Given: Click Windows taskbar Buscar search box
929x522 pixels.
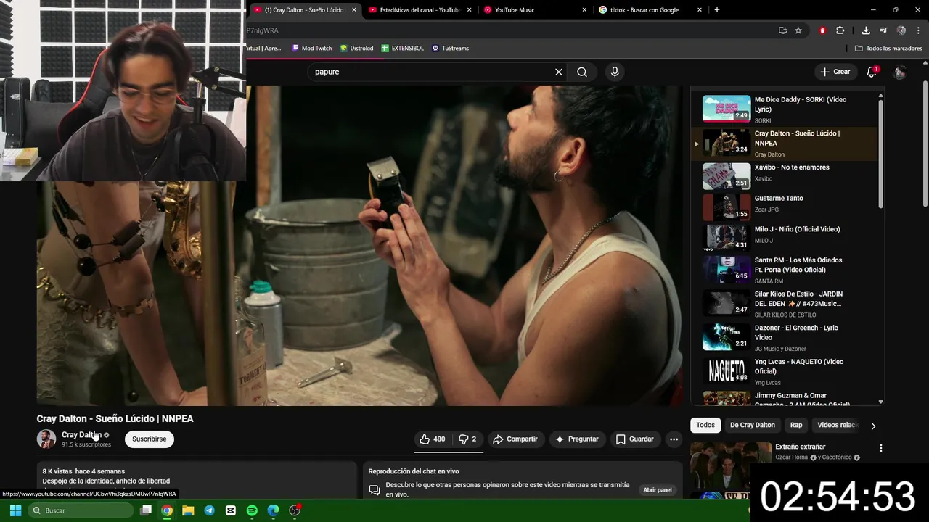Looking at the screenshot, I should pos(80,510).
